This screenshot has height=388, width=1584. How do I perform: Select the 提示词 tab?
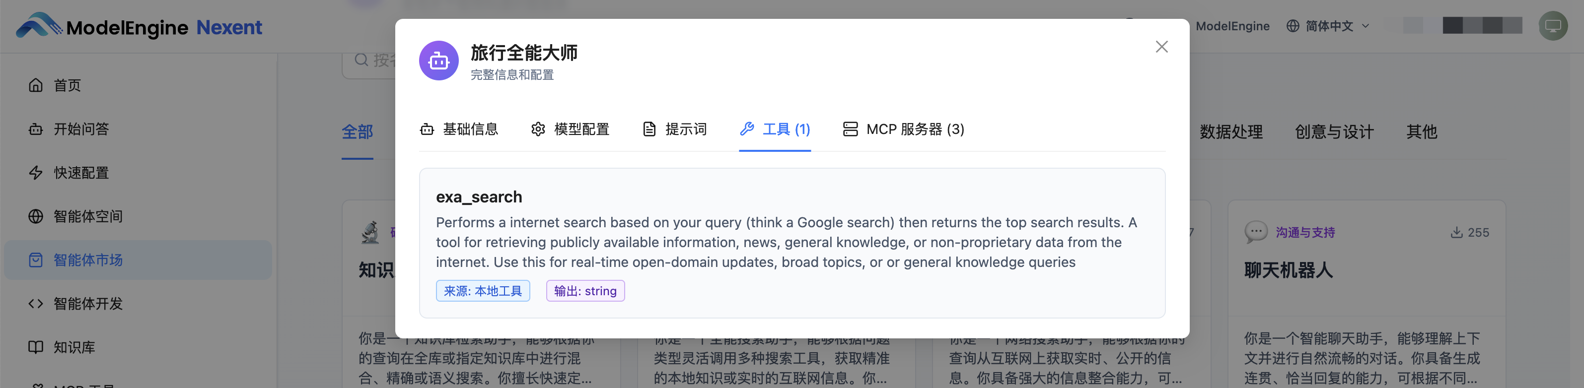pyautogui.click(x=674, y=129)
